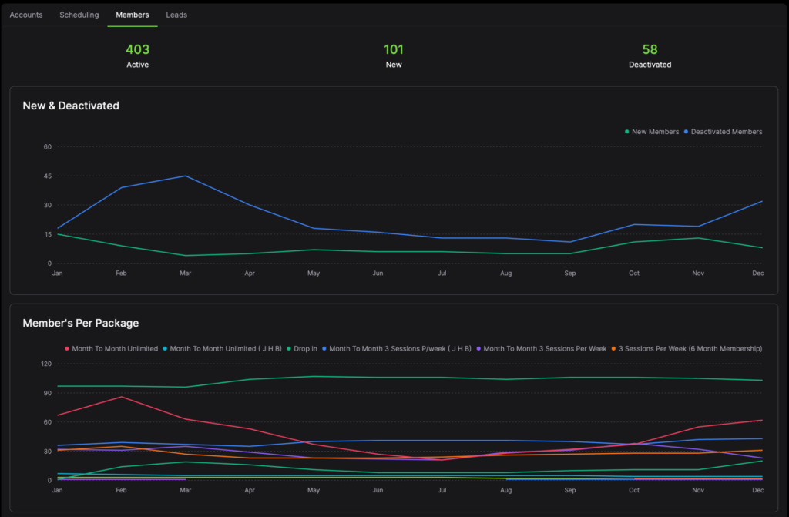Click the 403 Active members stat

click(137, 55)
